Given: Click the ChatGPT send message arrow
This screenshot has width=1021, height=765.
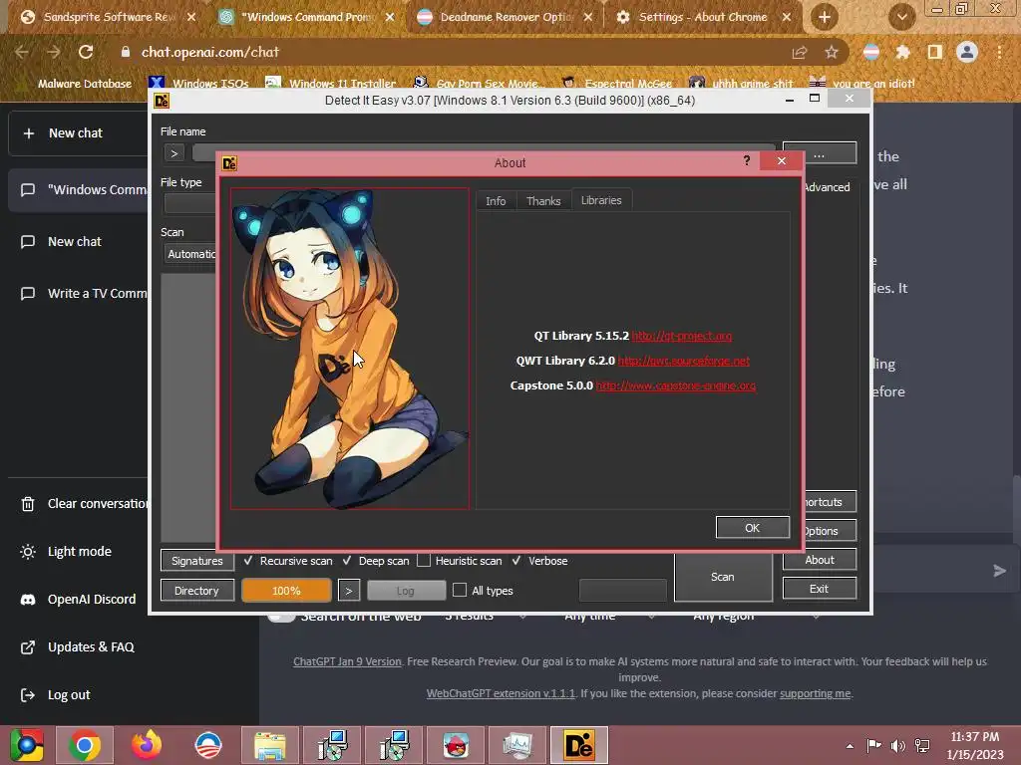Looking at the screenshot, I should tap(999, 571).
